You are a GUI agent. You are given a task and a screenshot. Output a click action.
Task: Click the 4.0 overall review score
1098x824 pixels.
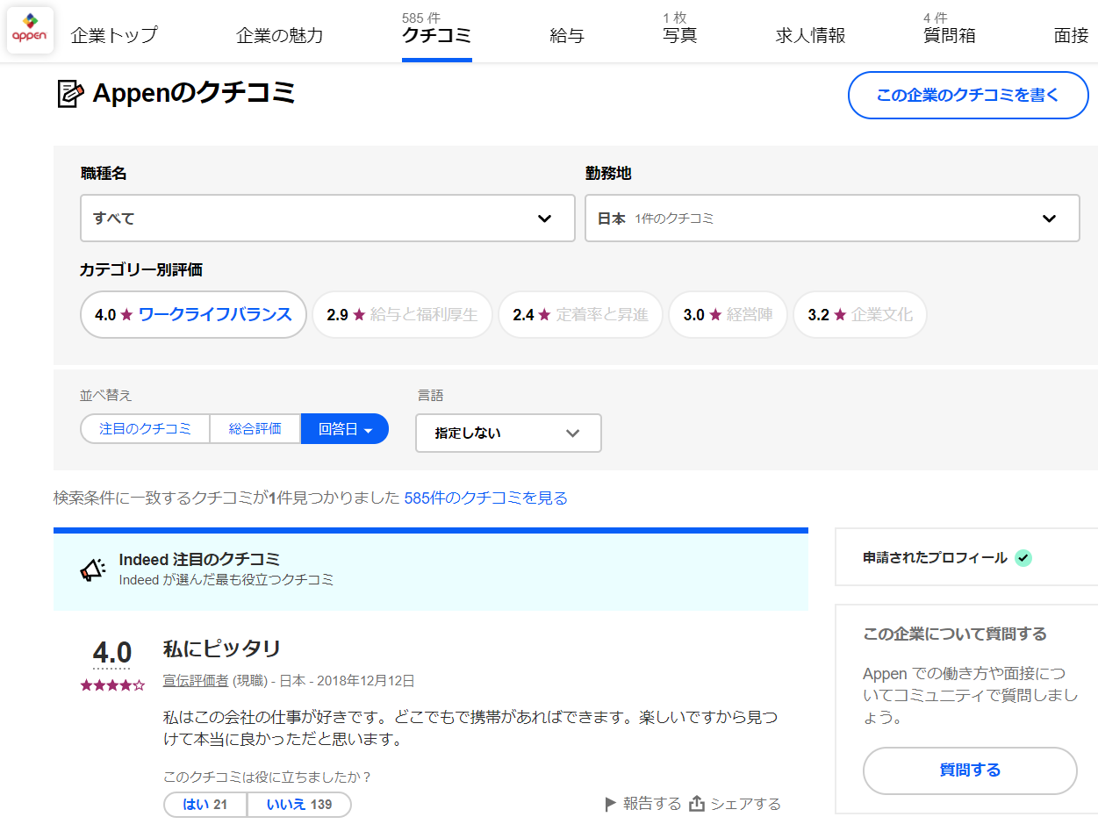coord(112,654)
